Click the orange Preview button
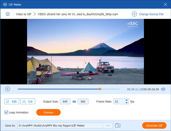This screenshot has width=171, height=131. click(x=48, y=112)
